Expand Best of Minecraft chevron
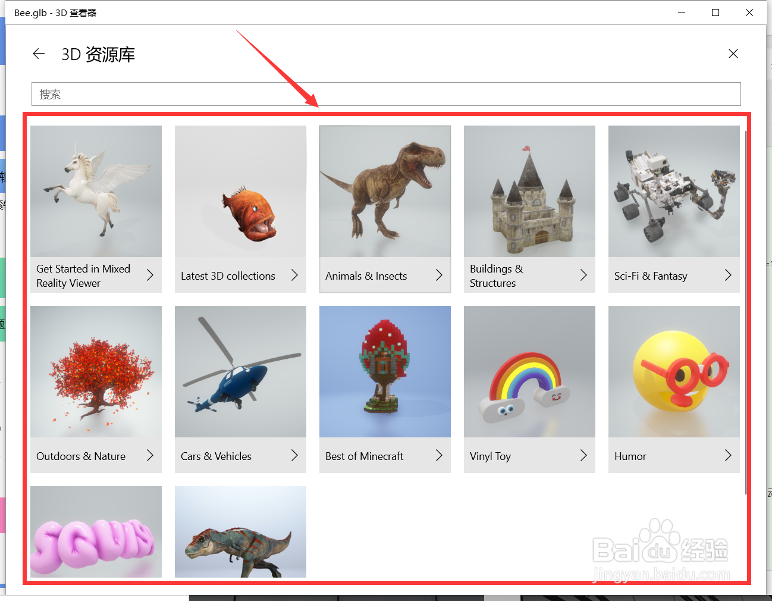 coord(439,455)
